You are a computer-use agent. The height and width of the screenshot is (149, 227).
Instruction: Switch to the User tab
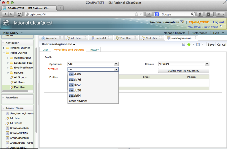[x=45, y=49]
